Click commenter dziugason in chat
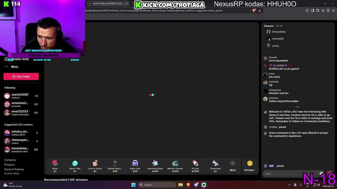This screenshot has width=337, height=189. [275, 90]
